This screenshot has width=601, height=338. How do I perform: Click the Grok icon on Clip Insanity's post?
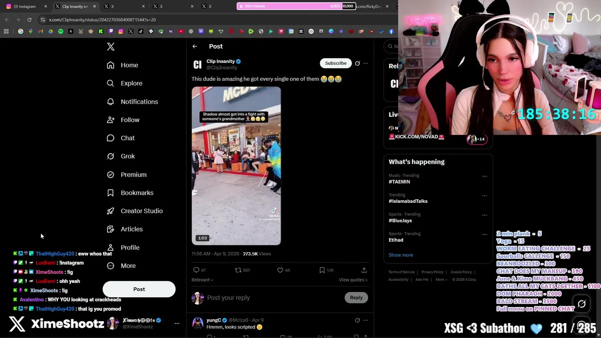357,63
